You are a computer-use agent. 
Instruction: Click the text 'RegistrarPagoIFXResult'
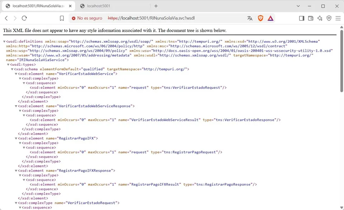coord(155,185)
